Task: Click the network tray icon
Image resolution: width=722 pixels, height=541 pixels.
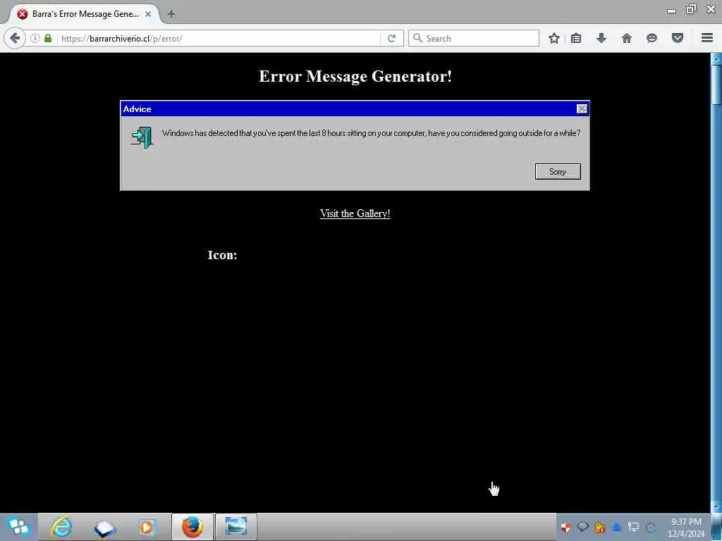Action: 634,527
